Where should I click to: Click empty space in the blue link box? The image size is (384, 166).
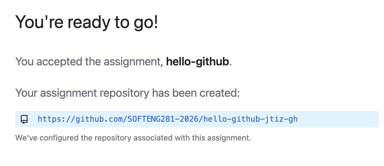click(337, 119)
